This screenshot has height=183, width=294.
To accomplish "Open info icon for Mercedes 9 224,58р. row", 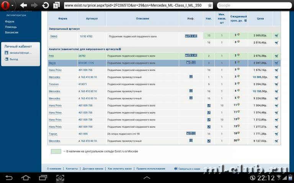I will point(191,98).
